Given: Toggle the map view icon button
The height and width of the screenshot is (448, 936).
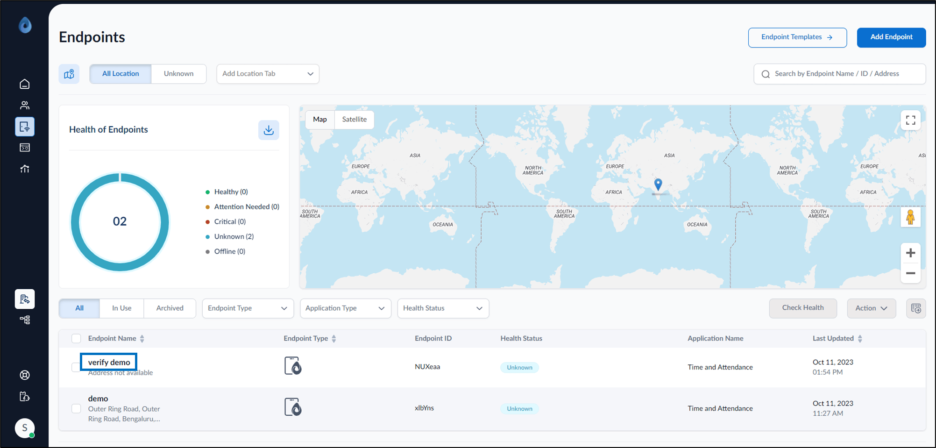Looking at the screenshot, I should tap(69, 74).
